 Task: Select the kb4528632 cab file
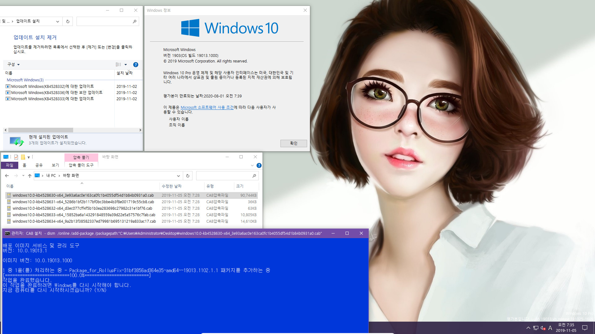132,208
